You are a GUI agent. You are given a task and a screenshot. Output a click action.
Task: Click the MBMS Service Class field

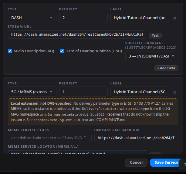point(50,138)
